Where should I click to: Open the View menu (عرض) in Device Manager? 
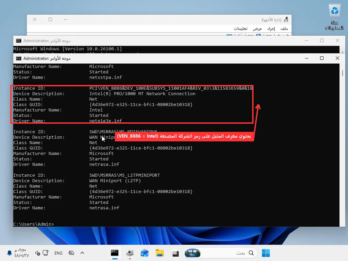pos(258,29)
